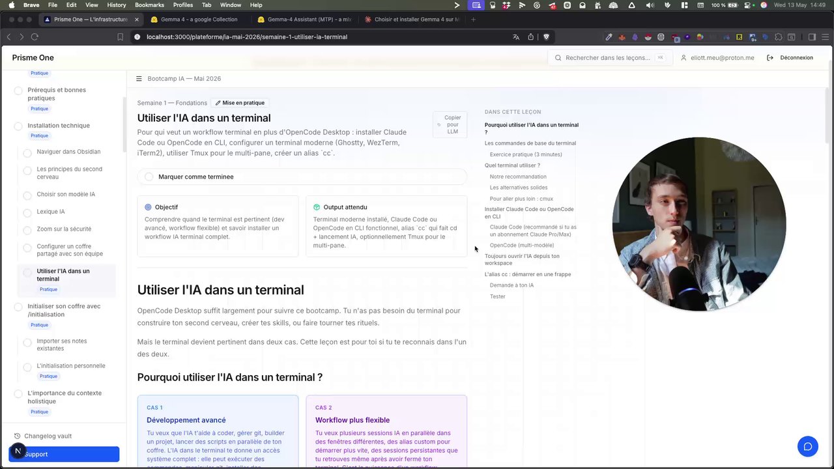Check the circle for Choisir son modèle IA
This screenshot has width=834, height=469.
[x=27, y=195]
